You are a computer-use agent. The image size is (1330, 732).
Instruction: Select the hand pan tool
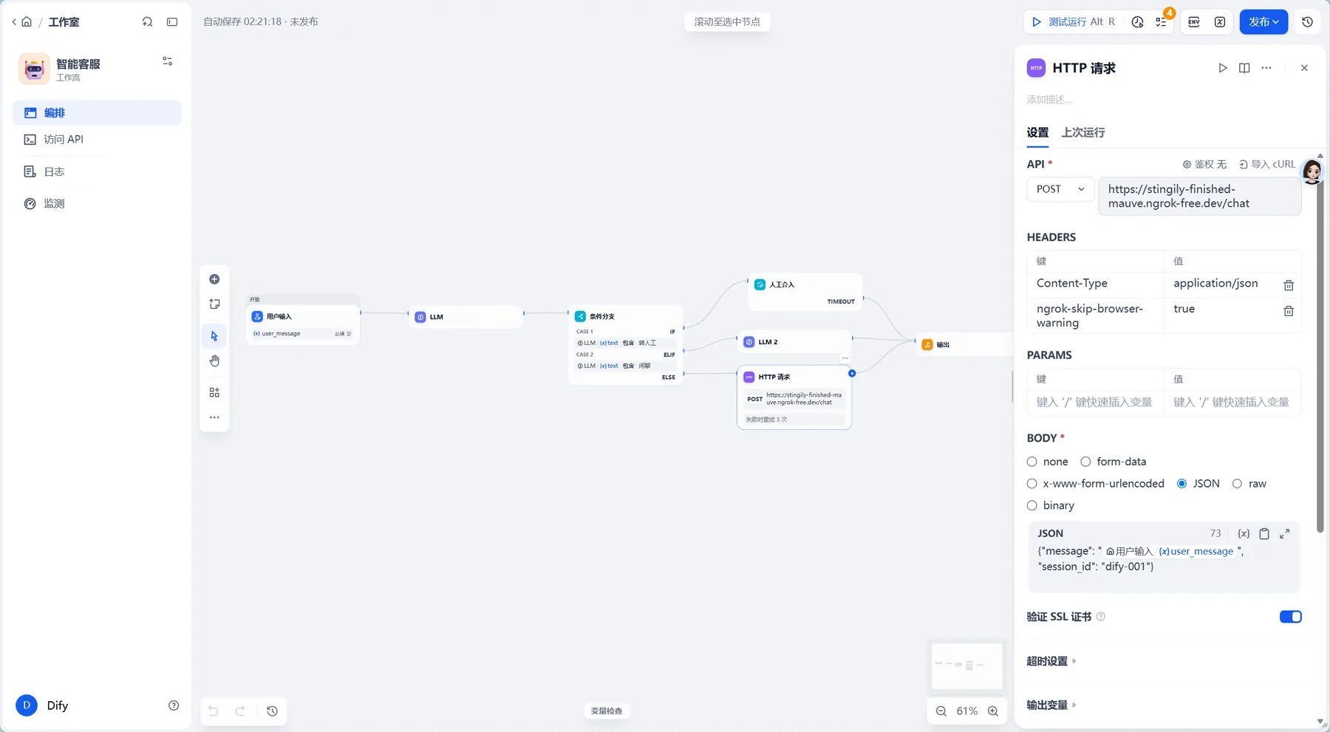point(214,361)
